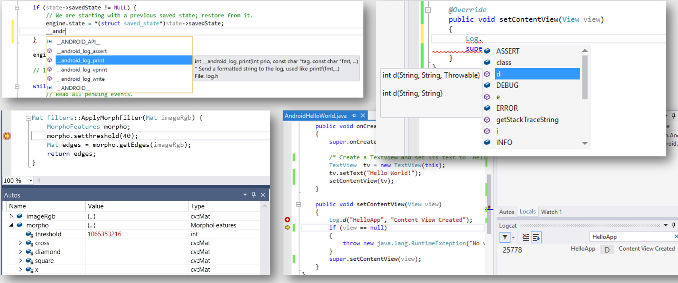Clear the HelloApp search filter
The height and width of the screenshot is (283, 678).
[x=675, y=237]
